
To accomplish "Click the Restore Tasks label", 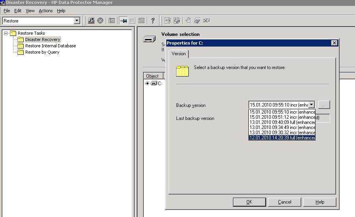I will click(x=31, y=33).
